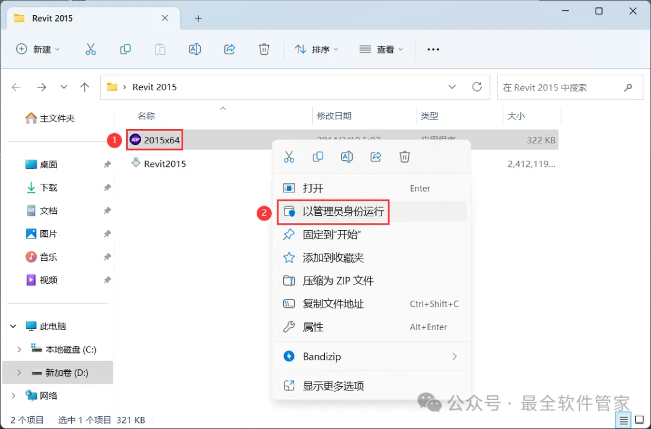Open the 新建 (New) dropdown

point(38,49)
